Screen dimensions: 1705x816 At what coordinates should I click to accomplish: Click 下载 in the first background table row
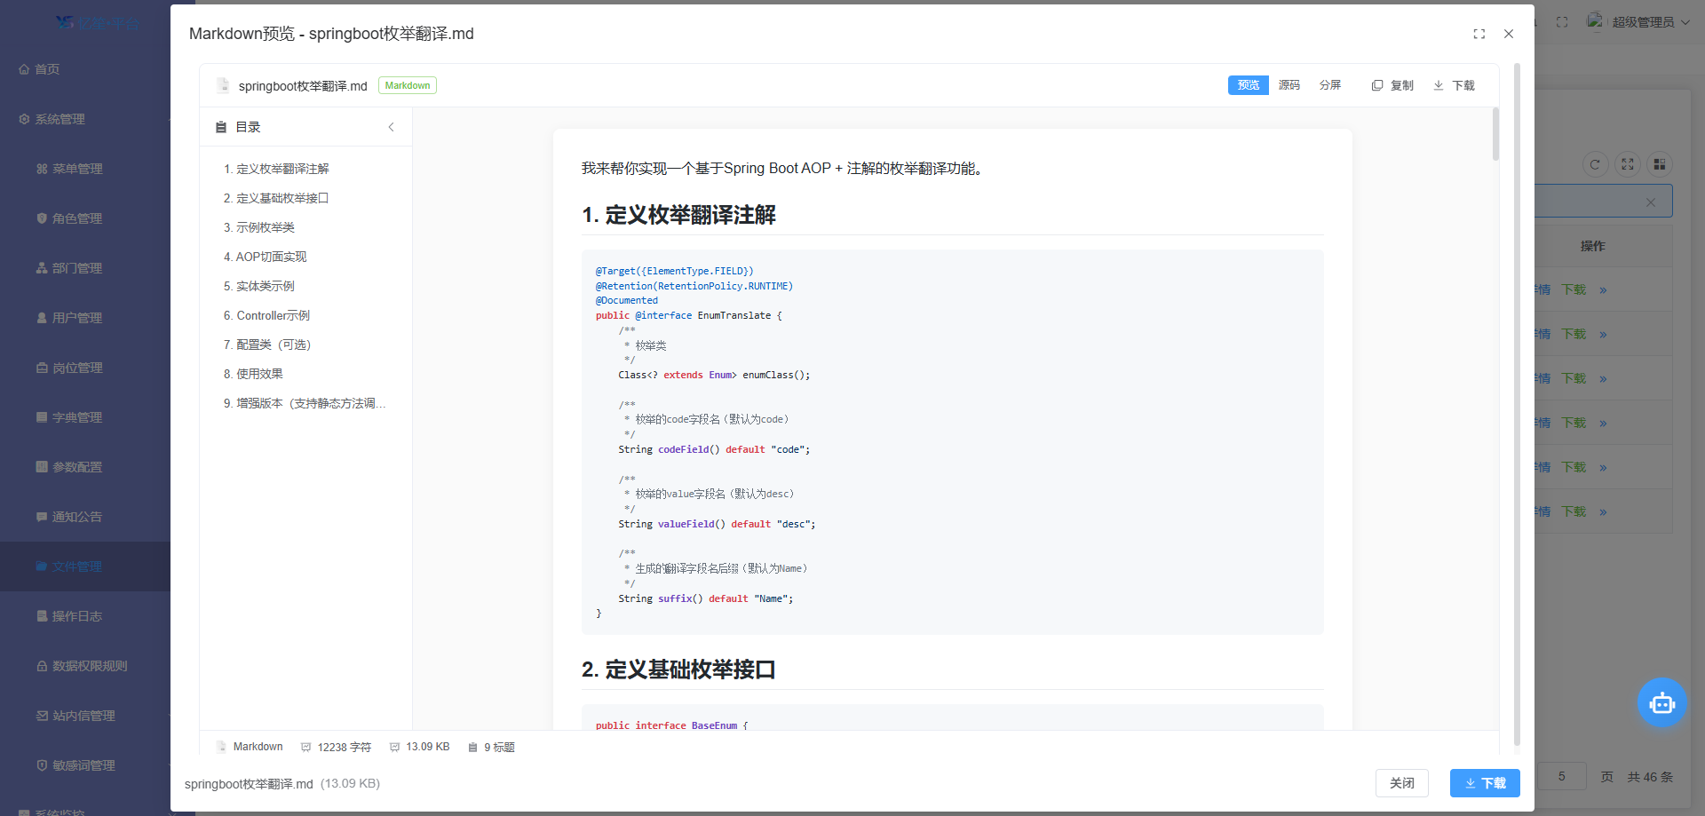coord(1574,289)
